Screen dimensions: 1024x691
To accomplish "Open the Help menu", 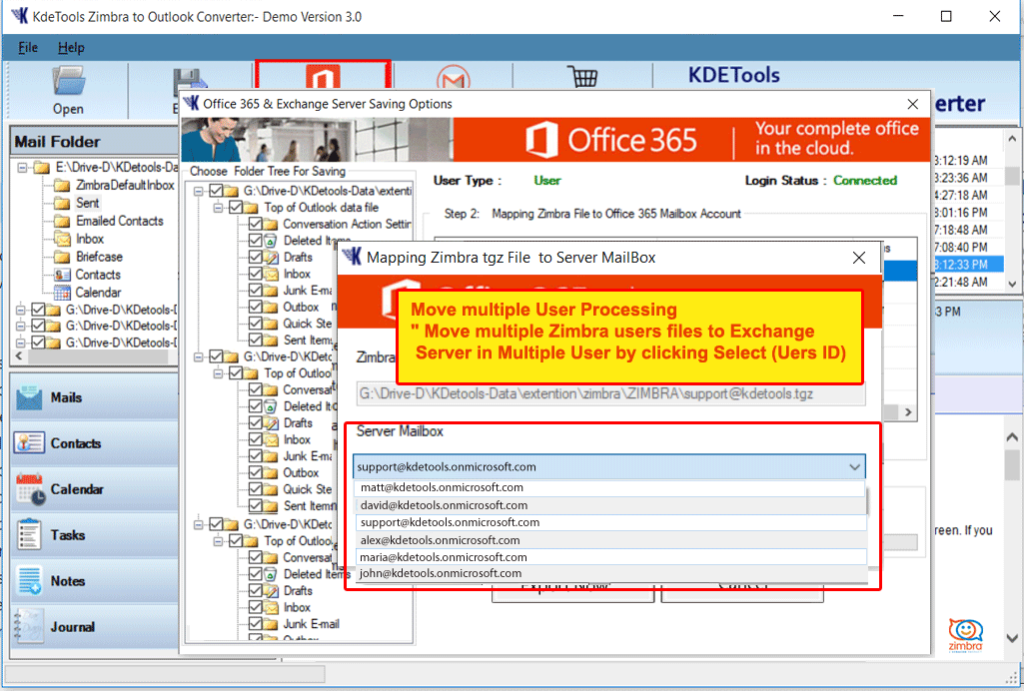I will 71,47.
